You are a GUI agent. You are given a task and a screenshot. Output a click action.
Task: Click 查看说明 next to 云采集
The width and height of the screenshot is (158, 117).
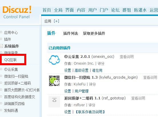pyautogui.click(x=127, y=57)
